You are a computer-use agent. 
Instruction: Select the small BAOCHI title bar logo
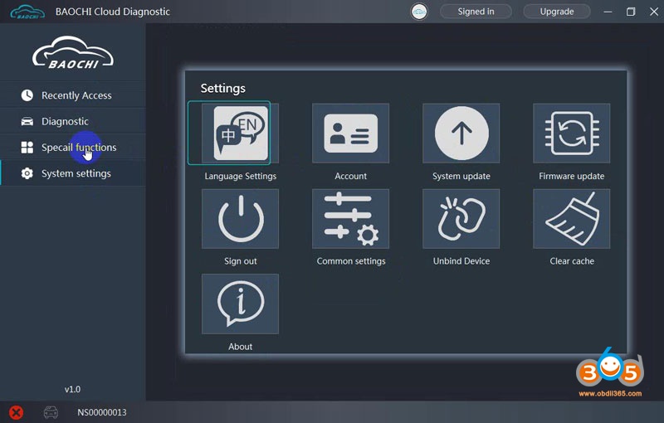27,12
